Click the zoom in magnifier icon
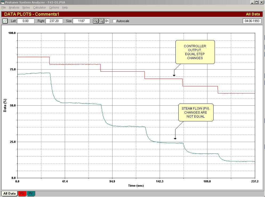The image size is (265, 197). [95, 21]
